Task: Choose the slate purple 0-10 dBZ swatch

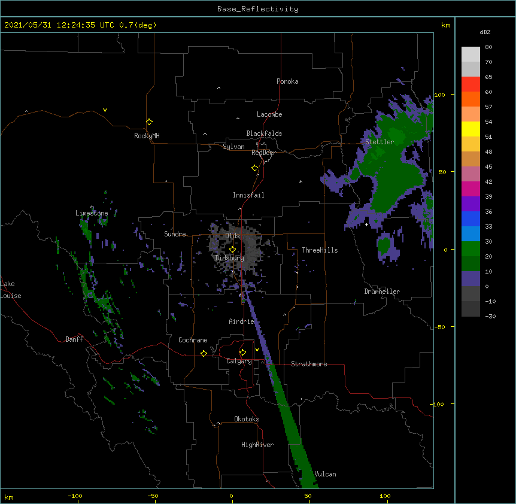Action: click(471, 279)
